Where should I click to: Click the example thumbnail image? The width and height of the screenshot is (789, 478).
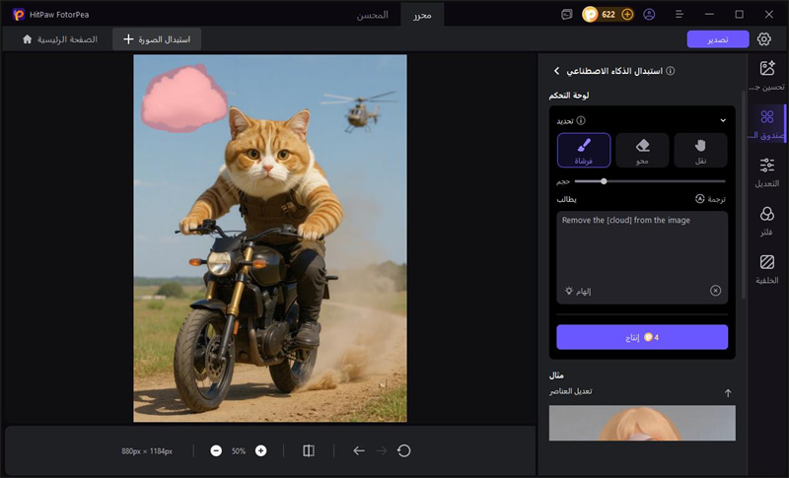click(642, 423)
